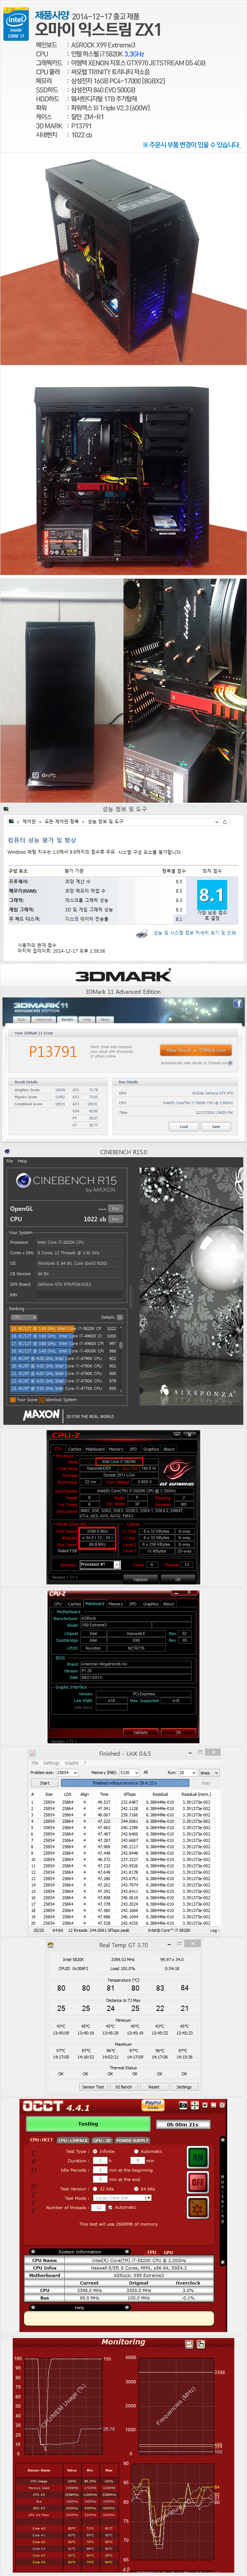
Task: Click the MAXON logo in Cinebench
Action: (x=41, y=1415)
